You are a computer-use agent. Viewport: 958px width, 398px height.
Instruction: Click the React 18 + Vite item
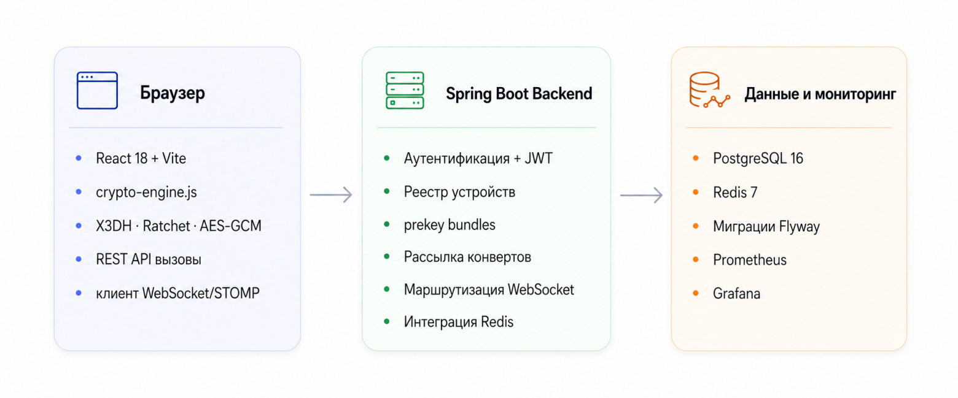tap(141, 158)
